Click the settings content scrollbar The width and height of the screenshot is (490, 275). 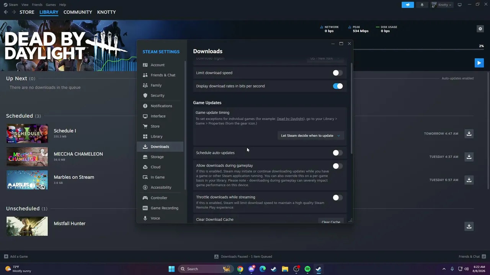pyautogui.click(x=351, y=109)
